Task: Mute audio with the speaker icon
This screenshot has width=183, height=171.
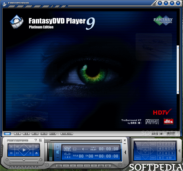Action: pos(57,152)
